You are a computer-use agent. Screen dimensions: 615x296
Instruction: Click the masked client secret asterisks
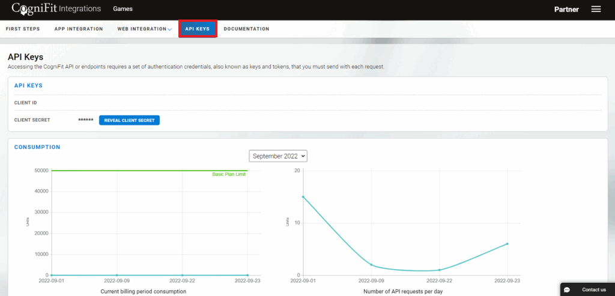click(x=86, y=120)
